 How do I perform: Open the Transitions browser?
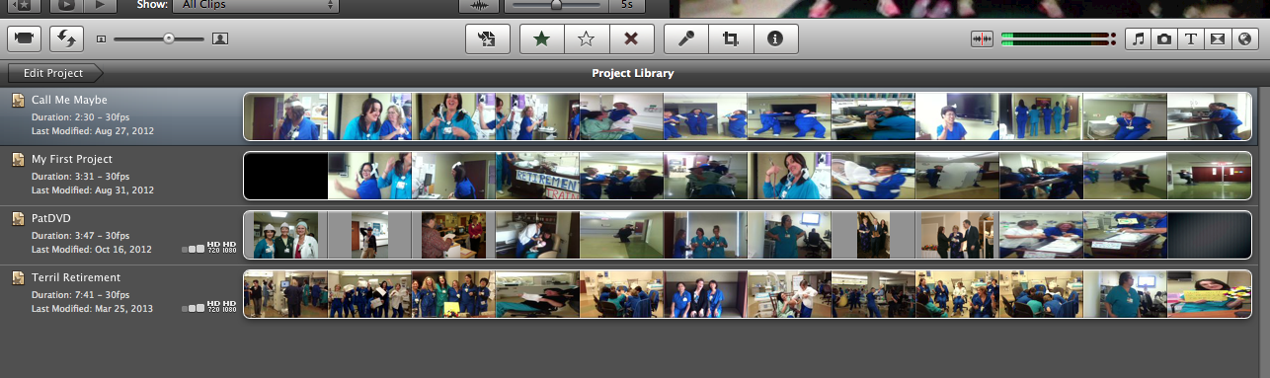pos(1217,39)
